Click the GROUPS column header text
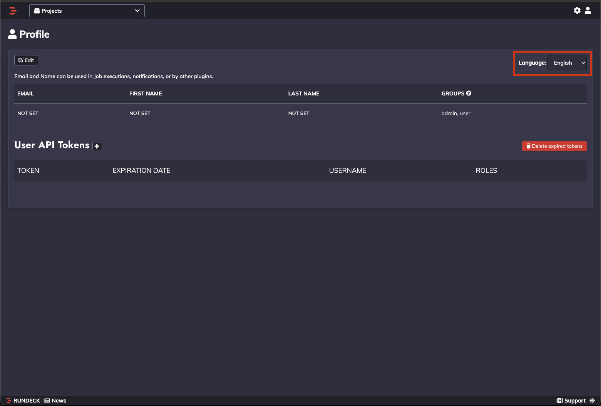This screenshot has width=601, height=406. point(453,94)
